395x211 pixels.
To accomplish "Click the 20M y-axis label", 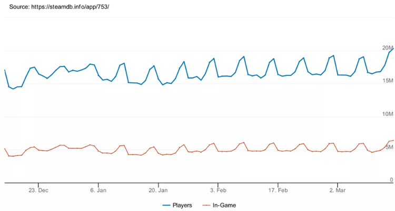I will [388, 47].
